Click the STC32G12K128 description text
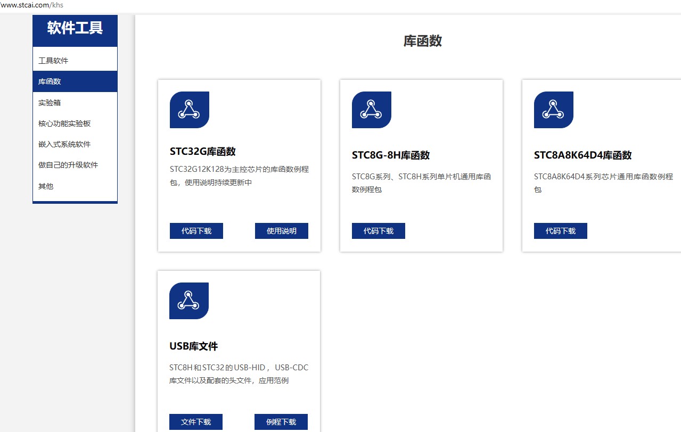Image resolution: width=681 pixels, height=432 pixels. coord(239,176)
